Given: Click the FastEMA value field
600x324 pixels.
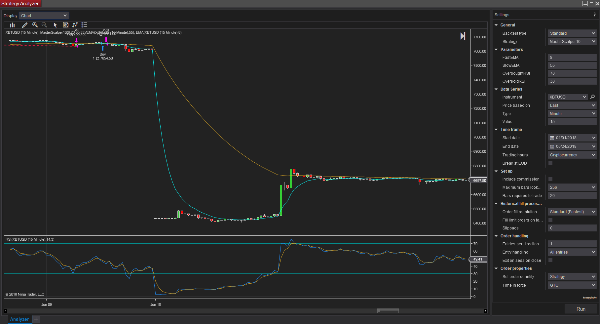Looking at the screenshot, I should [x=572, y=57].
